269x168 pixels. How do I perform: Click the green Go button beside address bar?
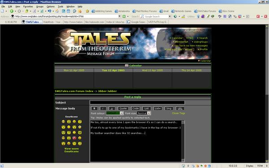(x=124, y=17)
